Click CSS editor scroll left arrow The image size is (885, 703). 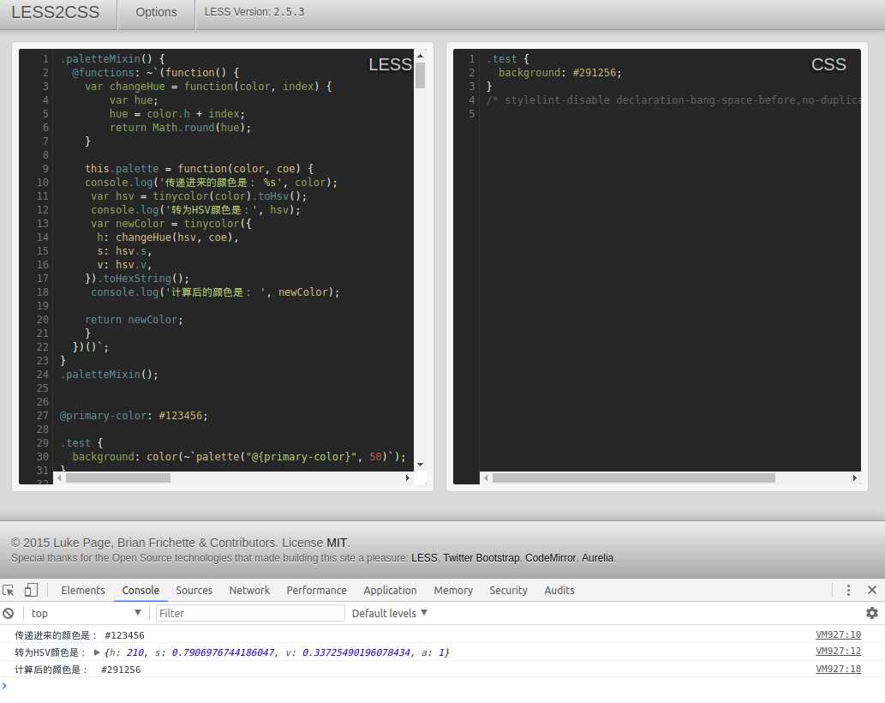(486, 478)
